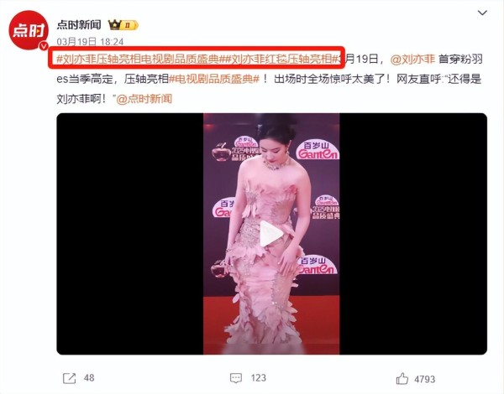Click the repost share icon

point(69,378)
